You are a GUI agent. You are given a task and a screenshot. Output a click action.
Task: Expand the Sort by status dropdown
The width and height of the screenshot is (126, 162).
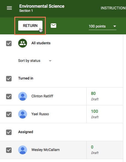[x=35, y=61]
